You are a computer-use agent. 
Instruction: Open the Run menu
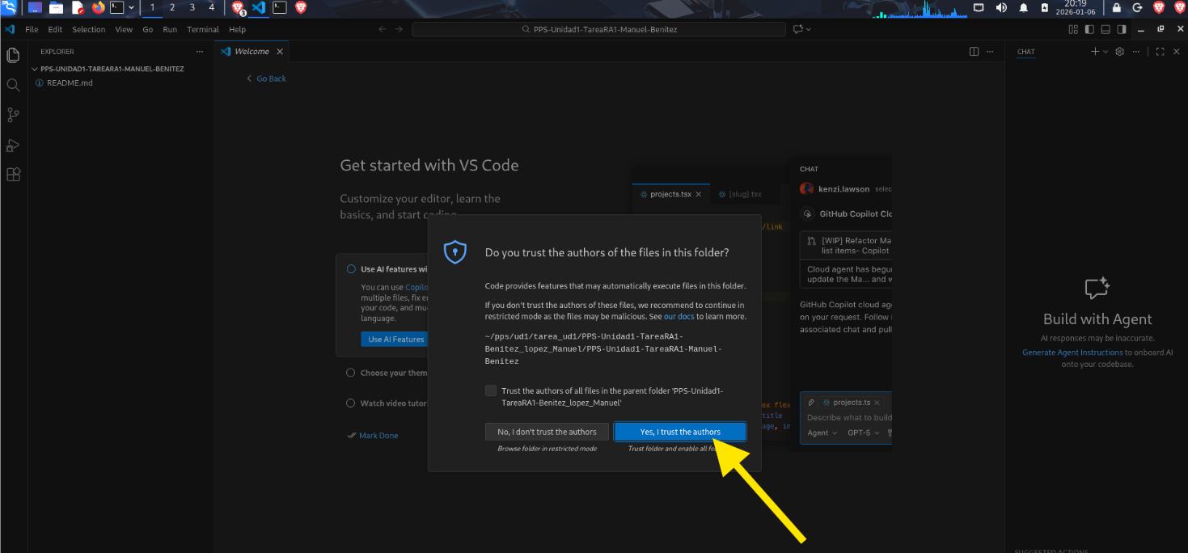pos(170,29)
